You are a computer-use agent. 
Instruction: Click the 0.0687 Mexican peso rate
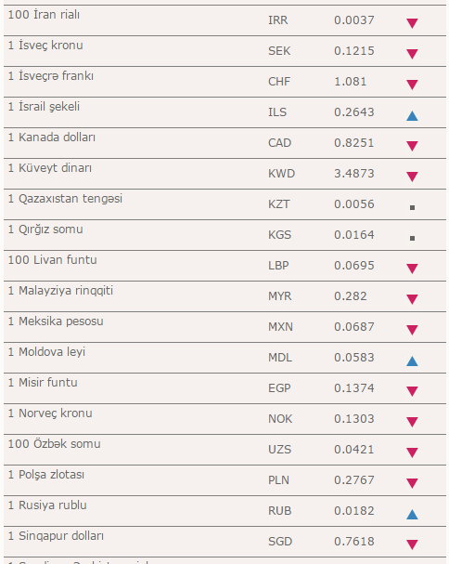[x=354, y=327]
